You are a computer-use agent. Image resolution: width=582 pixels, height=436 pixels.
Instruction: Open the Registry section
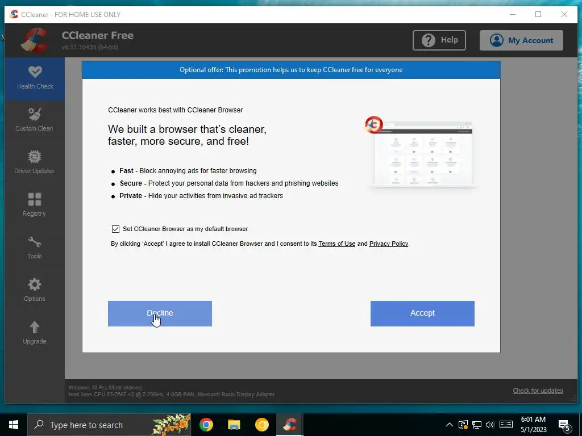(x=35, y=205)
